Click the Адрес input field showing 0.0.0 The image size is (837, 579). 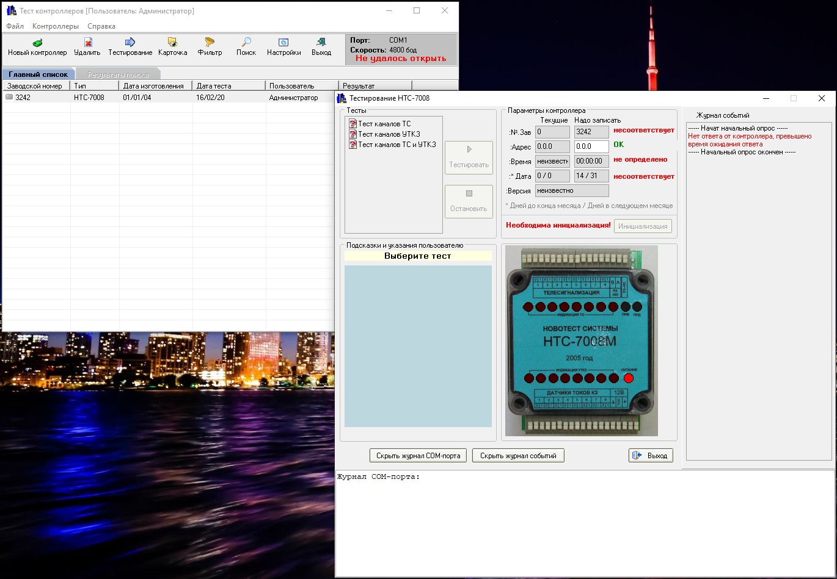(591, 146)
